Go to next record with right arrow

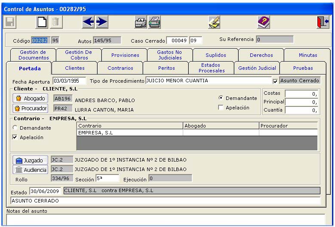pyautogui.click(x=101, y=22)
